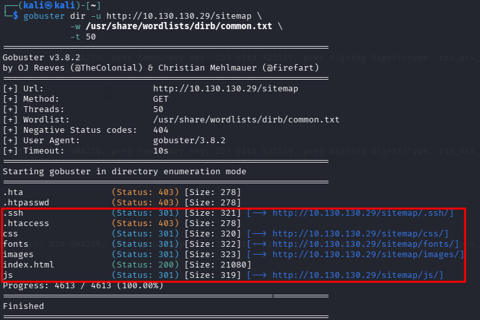Image resolution: width=480 pixels, height=320 pixels.
Task: Click the Negative Status codes value '404'
Action: pos(161,130)
